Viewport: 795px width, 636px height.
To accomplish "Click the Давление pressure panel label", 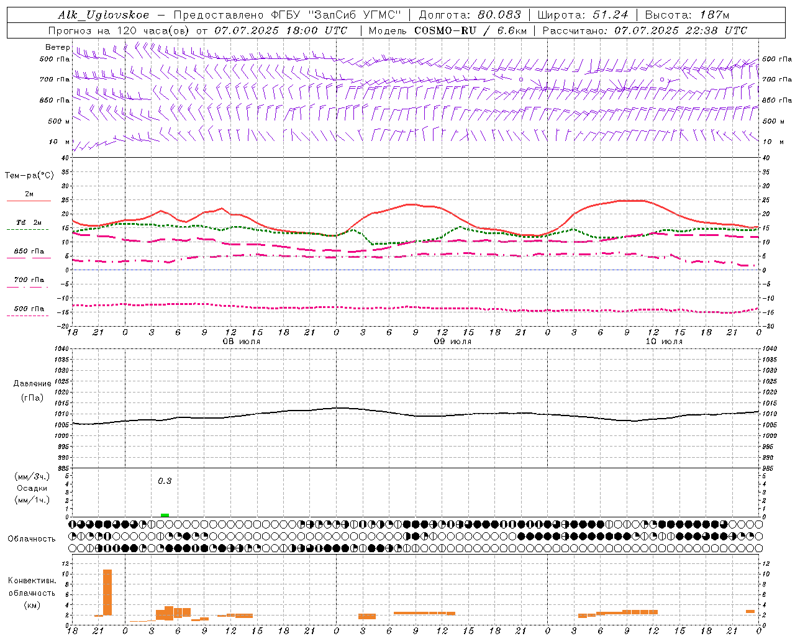I will [x=32, y=384].
